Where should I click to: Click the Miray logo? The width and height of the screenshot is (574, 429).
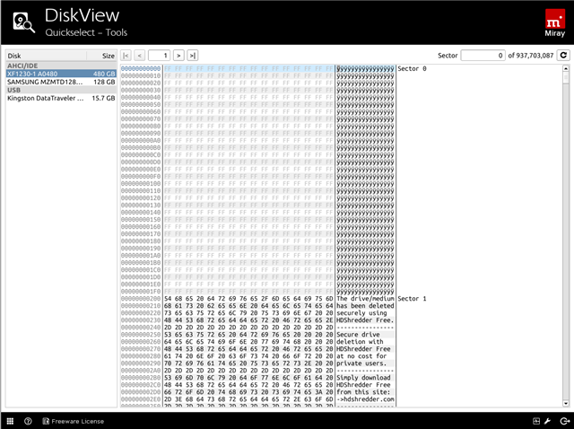point(554,23)
